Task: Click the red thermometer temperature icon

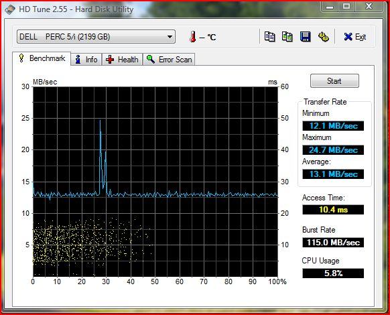Action: point(192,37)
